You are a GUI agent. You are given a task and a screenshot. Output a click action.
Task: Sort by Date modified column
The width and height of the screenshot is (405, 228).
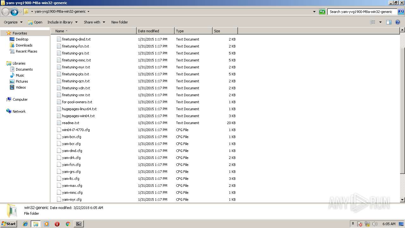coord(155,31)
